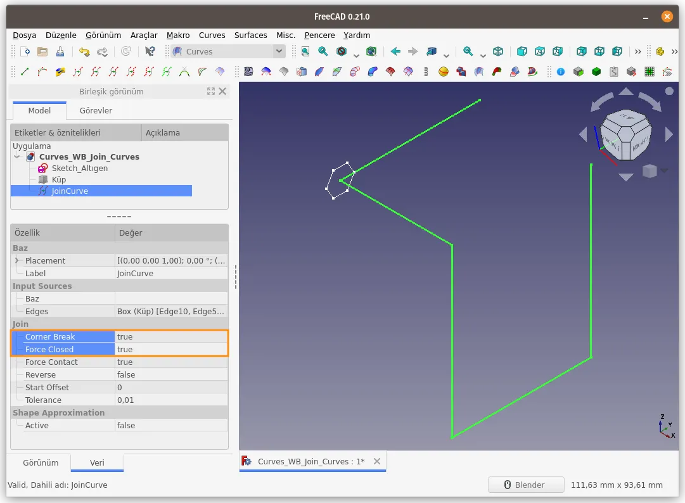Select Küp in the model tree
The width and height of the screenshot is (685, 503).
[58, 179]
